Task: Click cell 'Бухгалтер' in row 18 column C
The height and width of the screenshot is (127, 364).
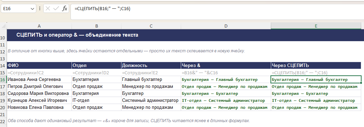Action: [151, 94]
